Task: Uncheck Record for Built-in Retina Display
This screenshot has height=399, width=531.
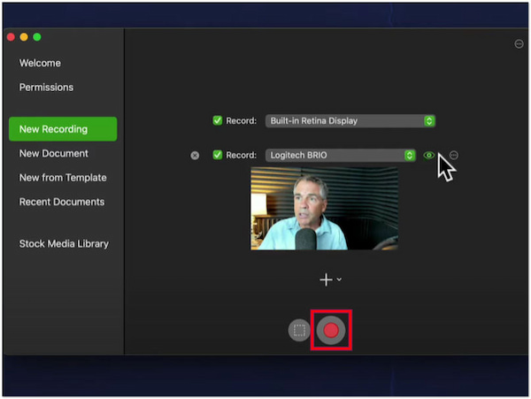Action: point(218,120)
